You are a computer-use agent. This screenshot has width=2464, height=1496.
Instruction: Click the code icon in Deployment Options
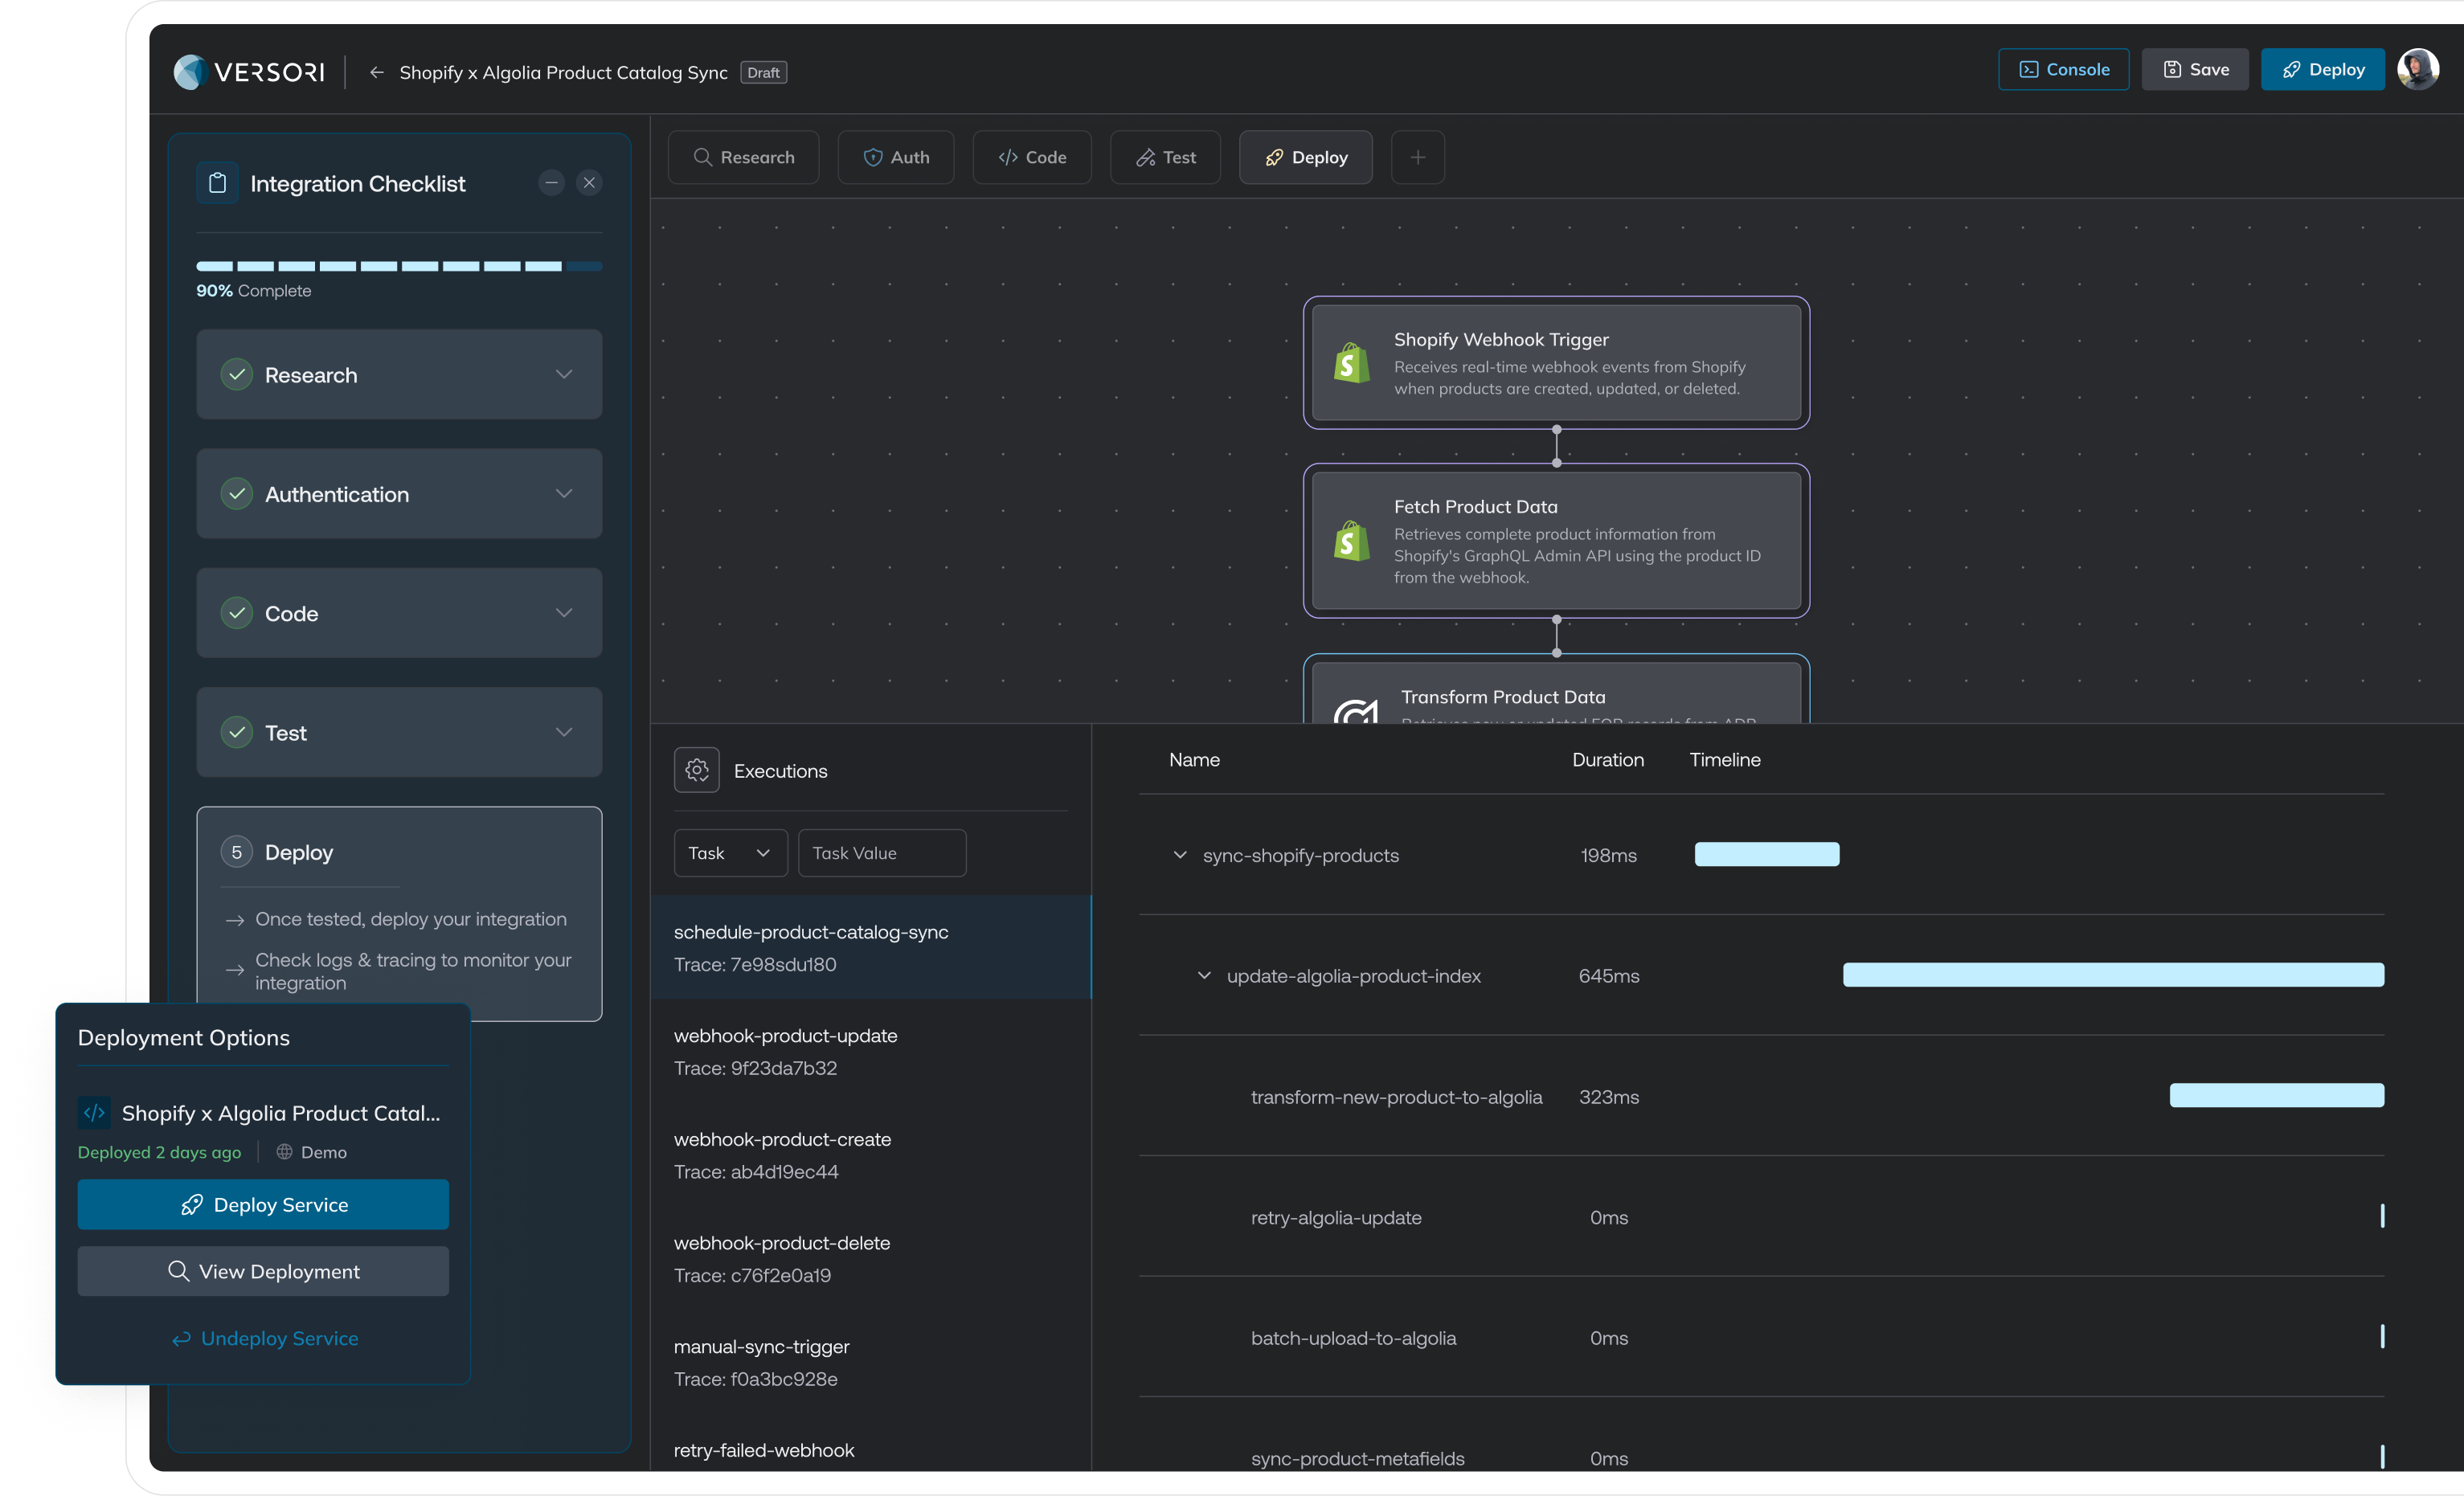pos(94,1112)
